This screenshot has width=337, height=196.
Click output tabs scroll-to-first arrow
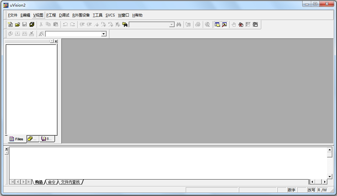tap(12, 182)
